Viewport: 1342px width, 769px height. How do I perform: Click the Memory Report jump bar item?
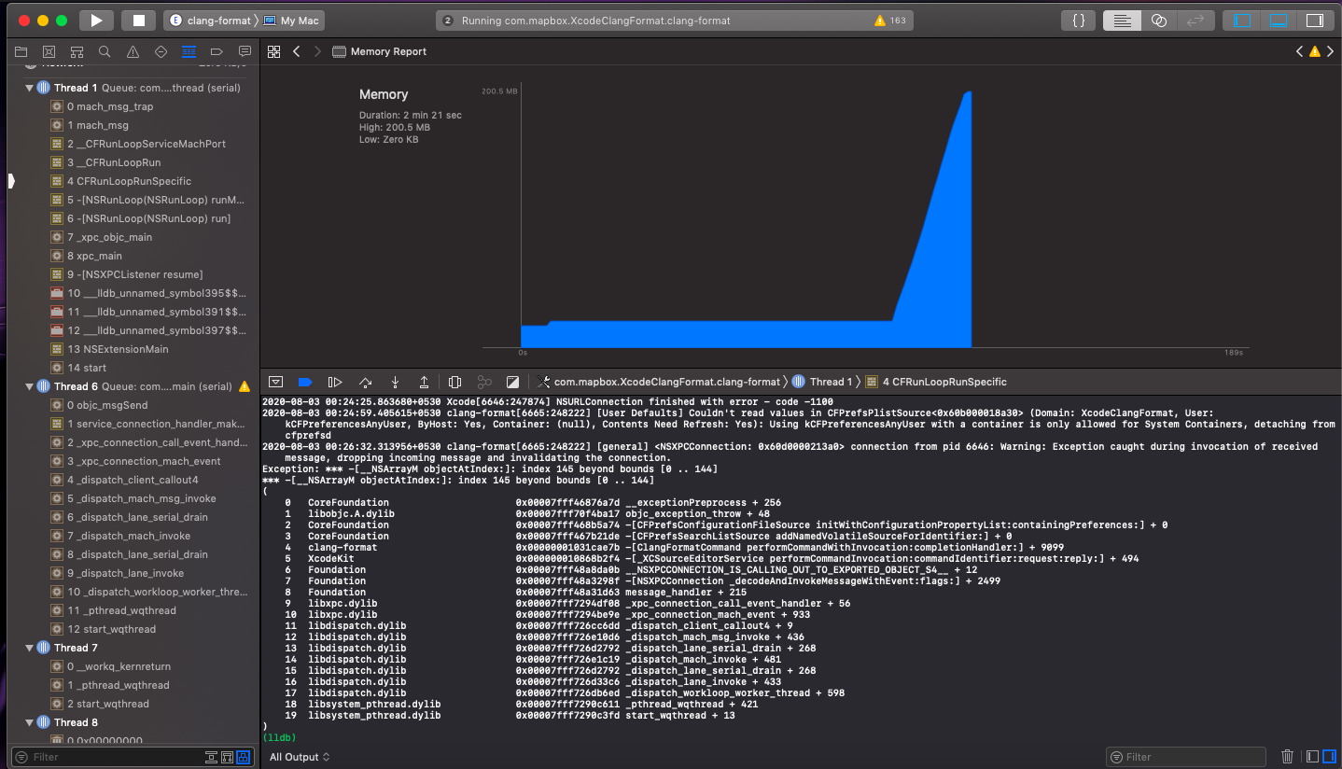[x=380, y=51]
